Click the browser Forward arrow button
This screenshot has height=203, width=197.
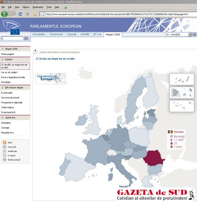[x=11, y=14]
